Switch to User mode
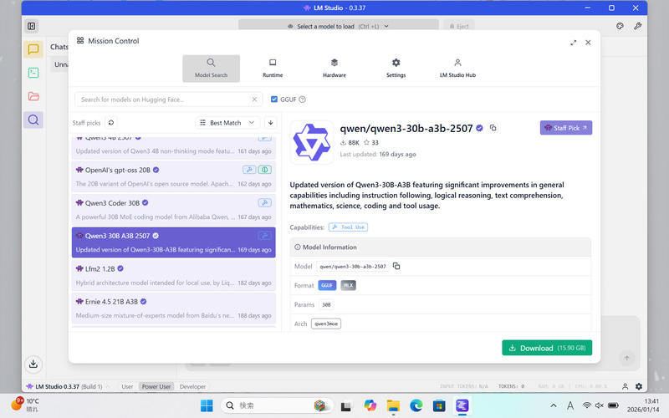669x418 pixels. coord(127,386)
